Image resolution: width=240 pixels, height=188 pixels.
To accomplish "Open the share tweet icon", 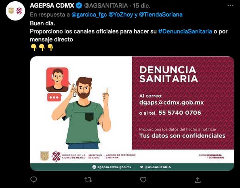I will [x=198, y=180].
